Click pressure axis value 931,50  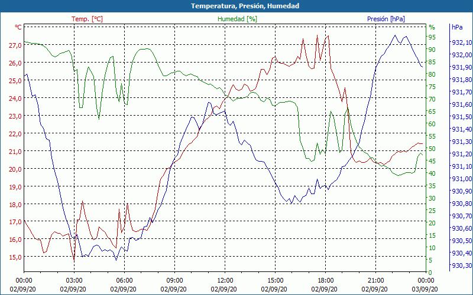pyautogui.click(x=462, y=117)
